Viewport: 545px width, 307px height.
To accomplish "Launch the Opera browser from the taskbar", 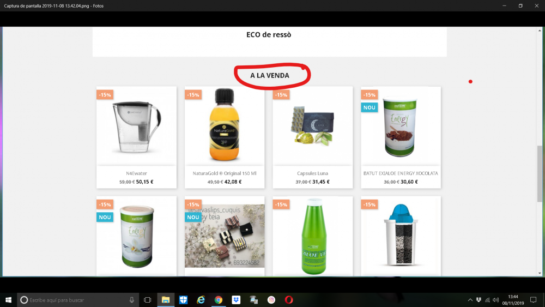I will click(x=289, y=300).
